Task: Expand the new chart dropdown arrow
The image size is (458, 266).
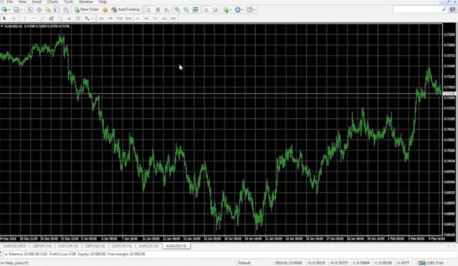Action: [9, 9]
